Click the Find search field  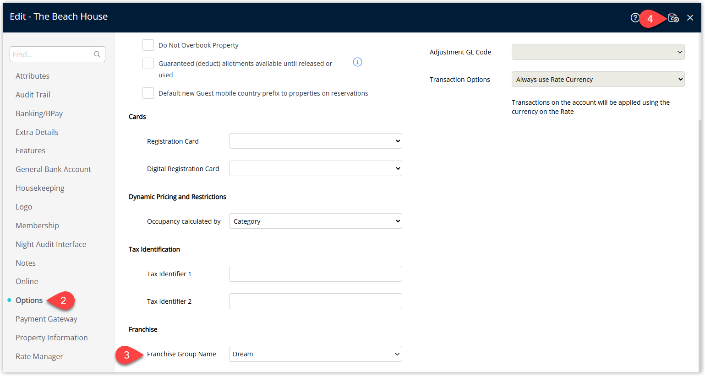(x=57, y=54)
